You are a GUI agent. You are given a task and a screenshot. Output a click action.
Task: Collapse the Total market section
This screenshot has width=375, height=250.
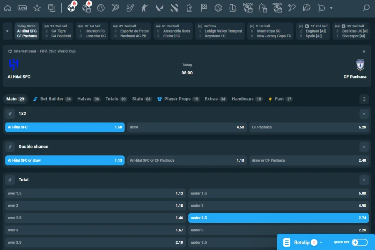point(364,180)
